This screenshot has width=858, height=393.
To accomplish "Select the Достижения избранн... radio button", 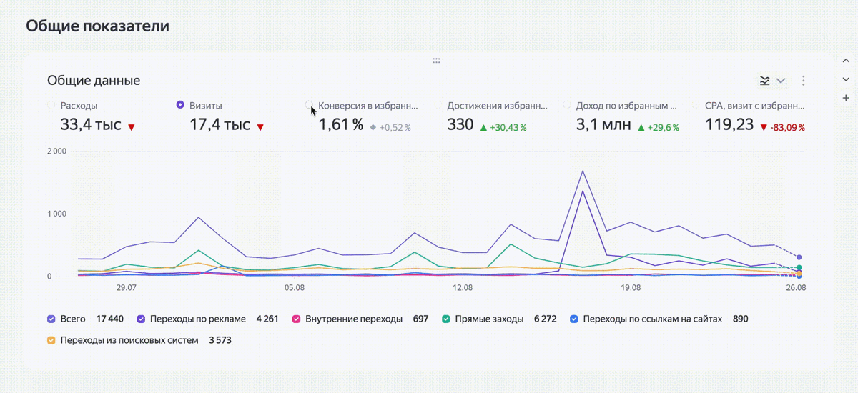I will coord(438,105).
